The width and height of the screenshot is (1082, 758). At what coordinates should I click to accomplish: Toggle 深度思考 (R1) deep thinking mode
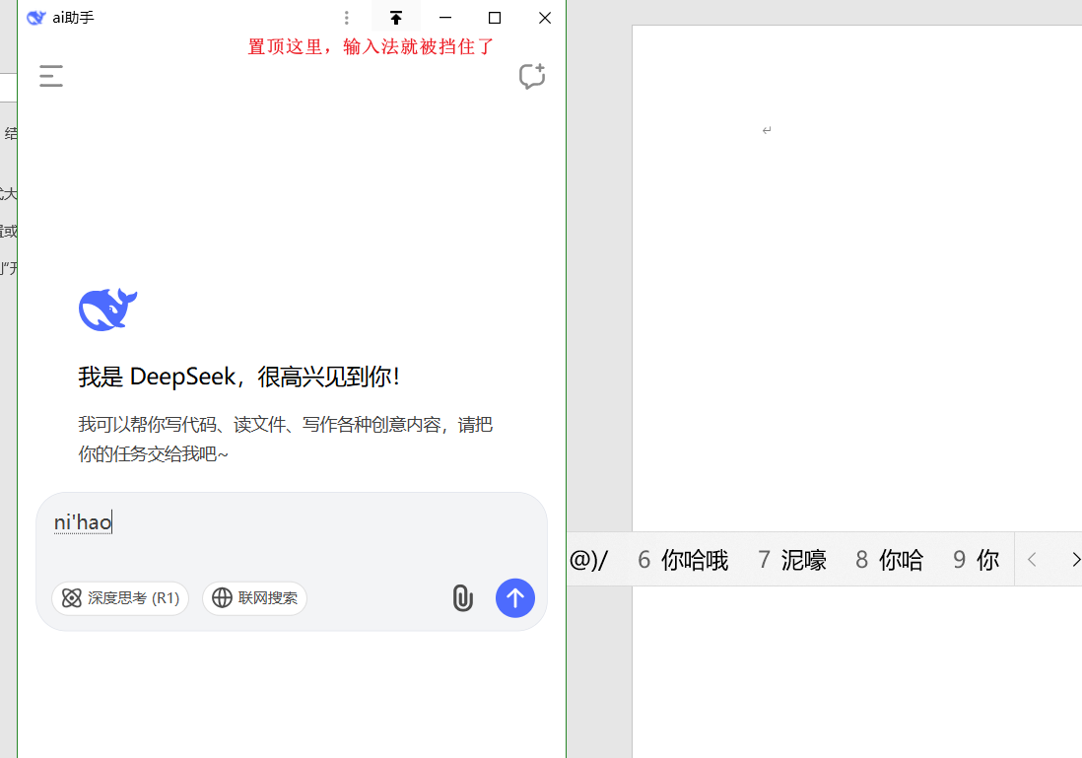pyautogui.click(x=120, y=598)
